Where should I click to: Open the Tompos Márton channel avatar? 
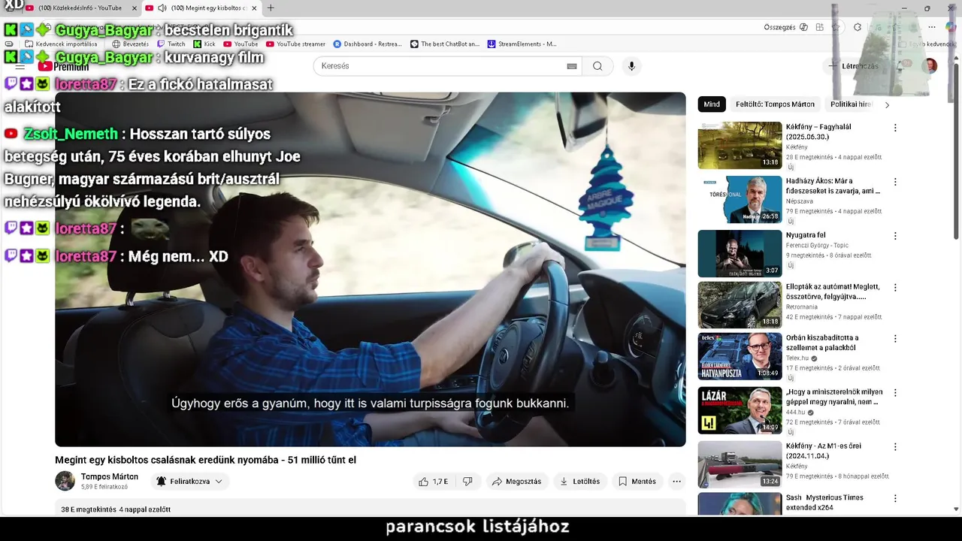tap(65, 481)
